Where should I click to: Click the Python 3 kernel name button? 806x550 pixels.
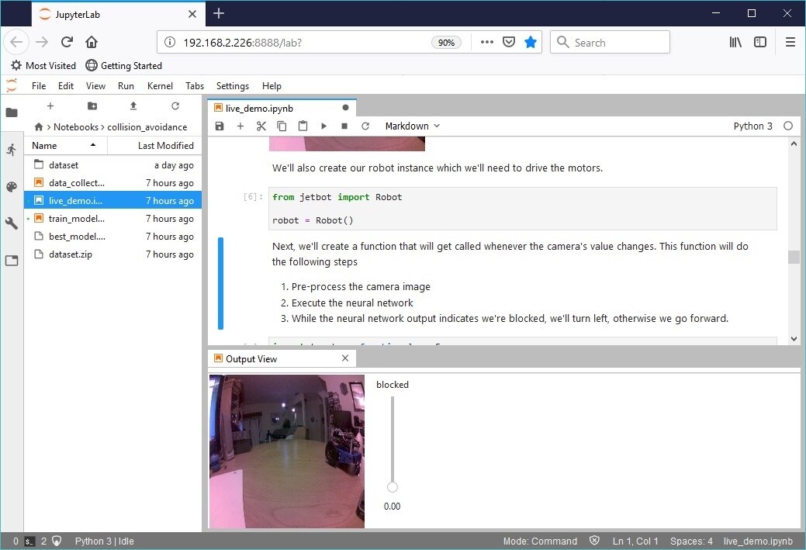point(752,126)
